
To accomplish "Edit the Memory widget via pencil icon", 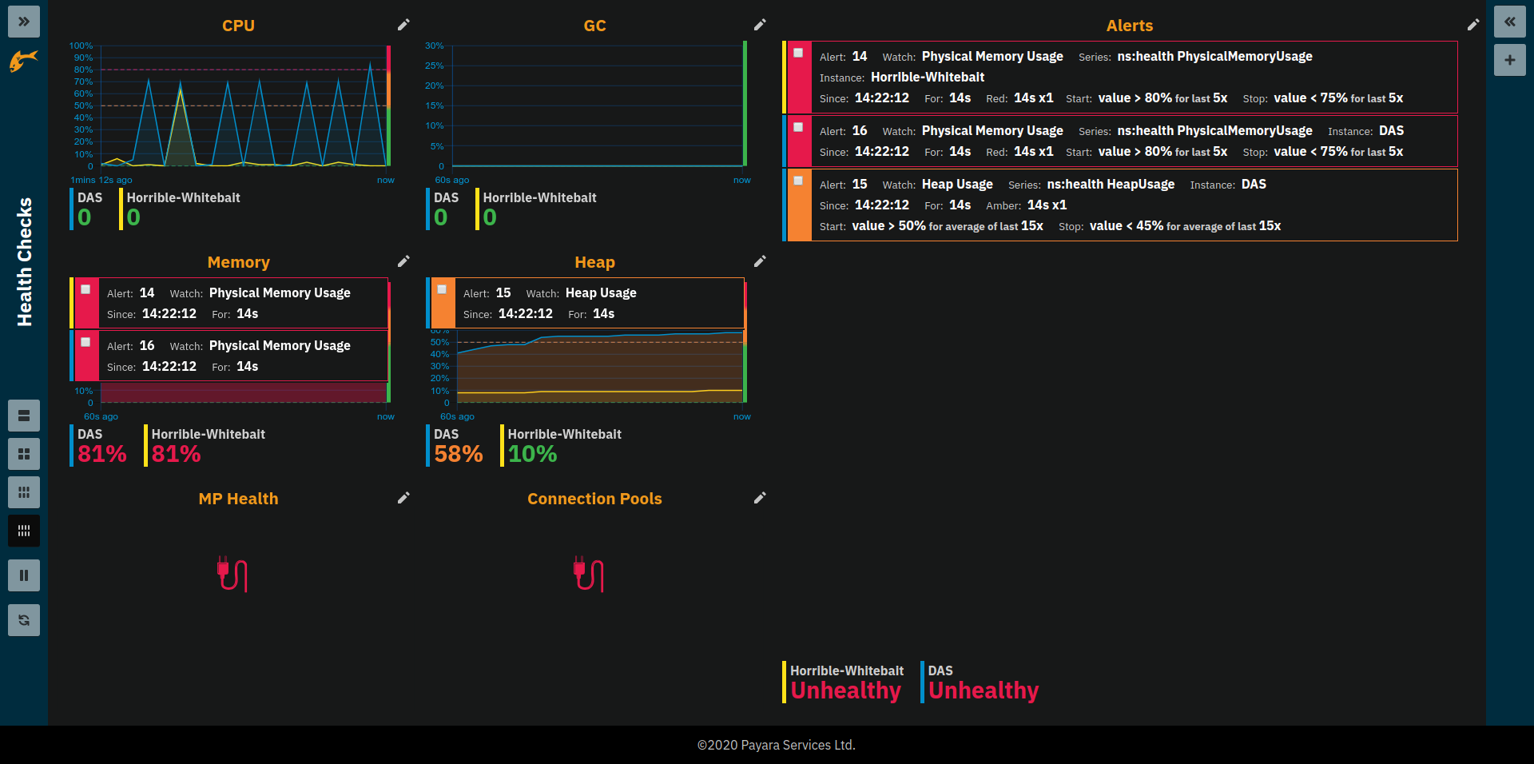I will point(403,261).
